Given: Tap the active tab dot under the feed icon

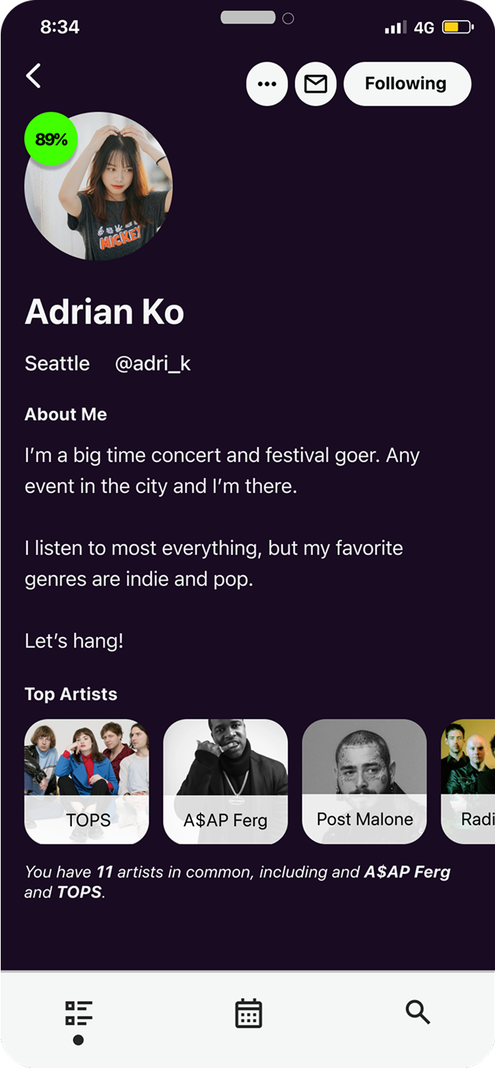Looking at the screenshot, I should coord(77,1040).
